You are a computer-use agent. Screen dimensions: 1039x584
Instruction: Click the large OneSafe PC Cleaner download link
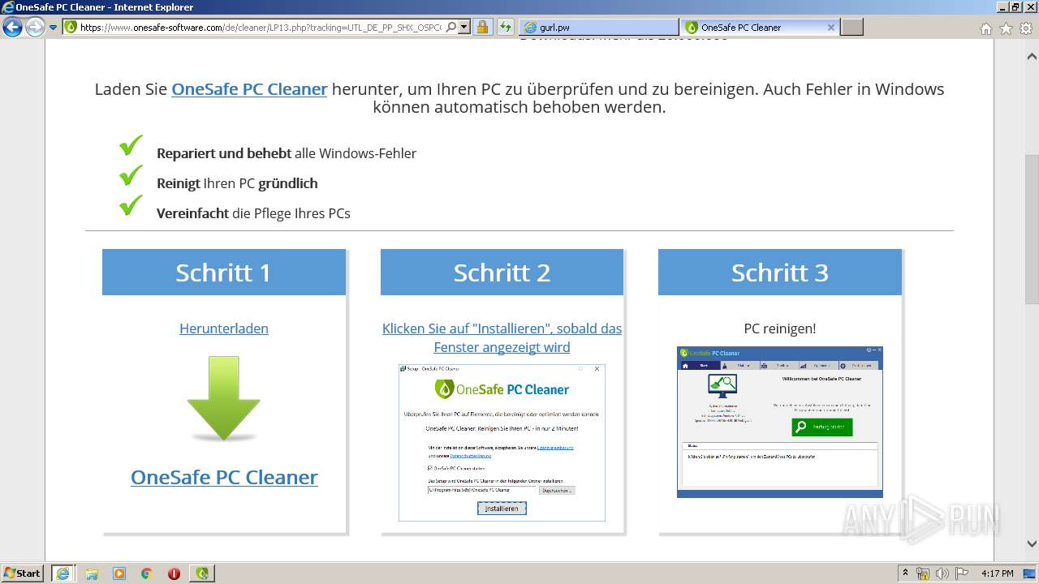224,477
